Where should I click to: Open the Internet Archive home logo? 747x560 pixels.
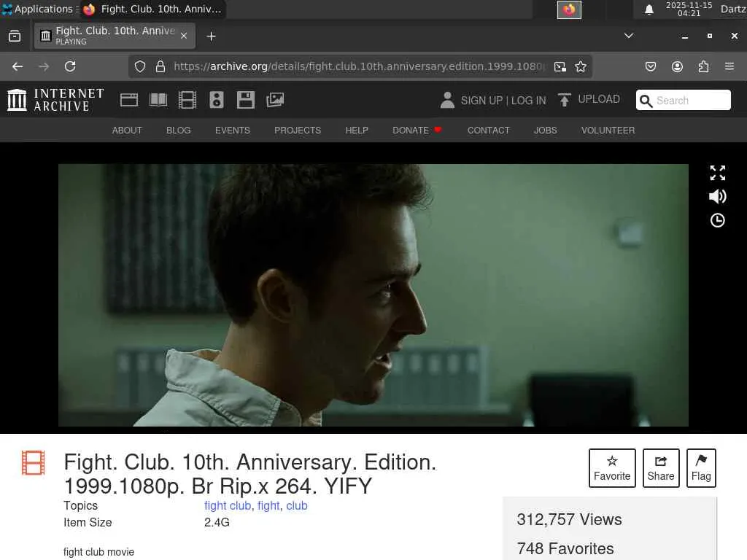point(55,100)
